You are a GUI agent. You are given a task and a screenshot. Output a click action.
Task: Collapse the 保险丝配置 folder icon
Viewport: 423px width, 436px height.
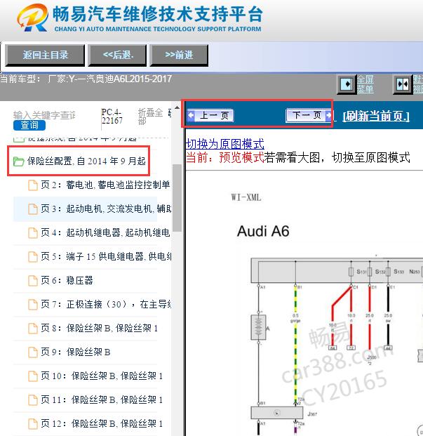(x=19, y=161)
